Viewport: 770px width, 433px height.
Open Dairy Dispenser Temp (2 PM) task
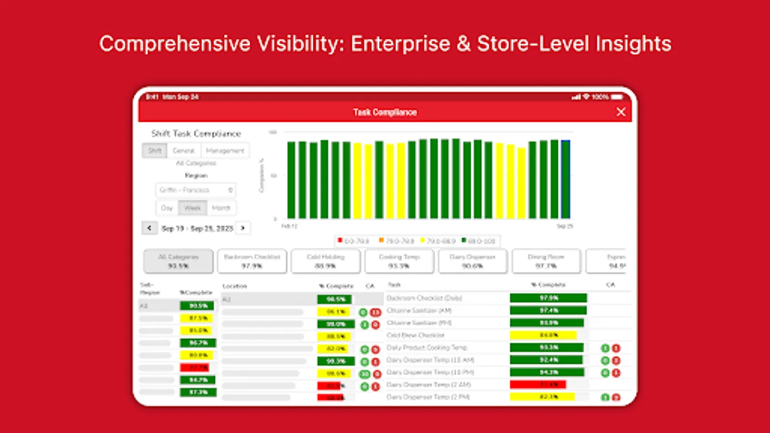point(508,397)
